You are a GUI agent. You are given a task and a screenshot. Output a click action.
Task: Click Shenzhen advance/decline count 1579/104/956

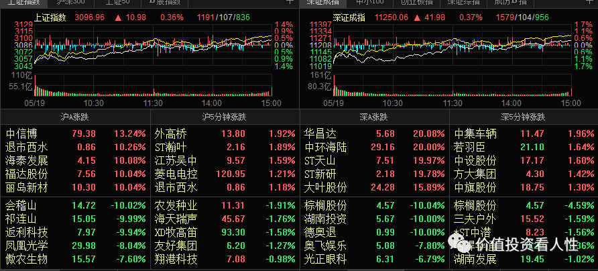pos(522,17)
